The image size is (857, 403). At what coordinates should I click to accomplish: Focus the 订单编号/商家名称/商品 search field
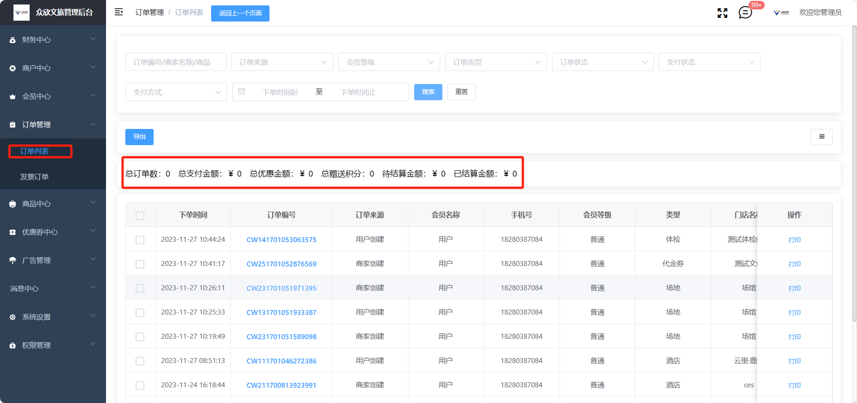[176, 62]
